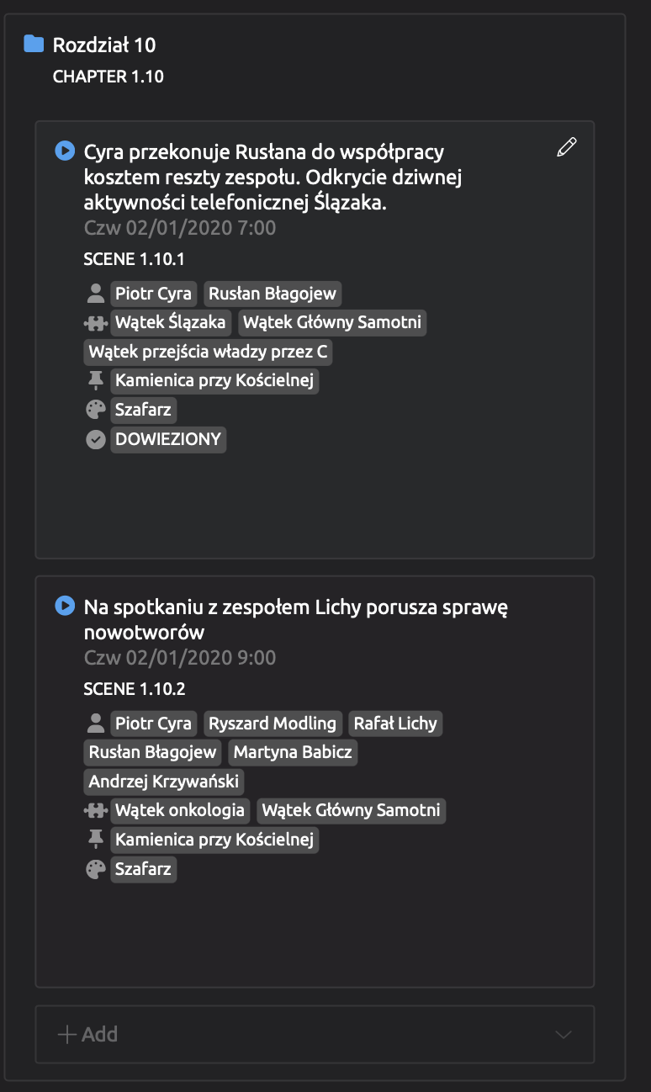The width and height of the screenshot is (651, 1092).
Task: Click the blue Rozdział 10 folder icon
Action: [34, 44]
